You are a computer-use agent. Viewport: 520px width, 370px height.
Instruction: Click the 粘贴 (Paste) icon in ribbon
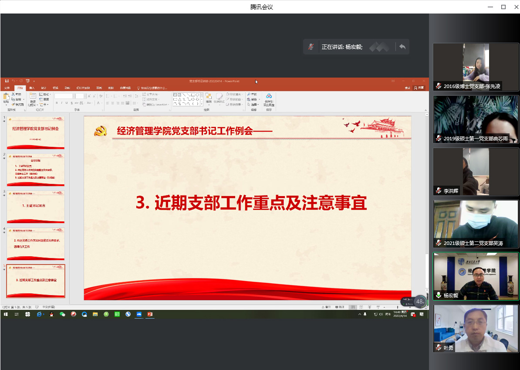click(x=6, y=97)
